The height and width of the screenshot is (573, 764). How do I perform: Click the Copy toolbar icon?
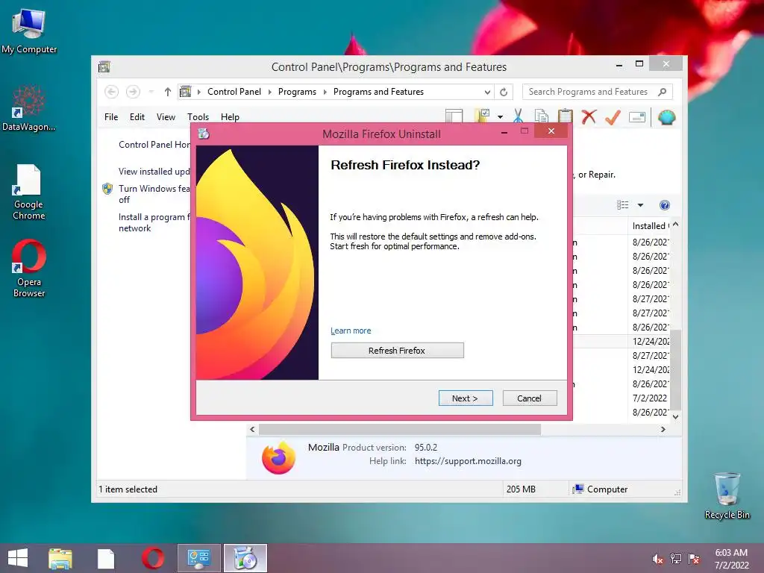click(x=542, y=116)
